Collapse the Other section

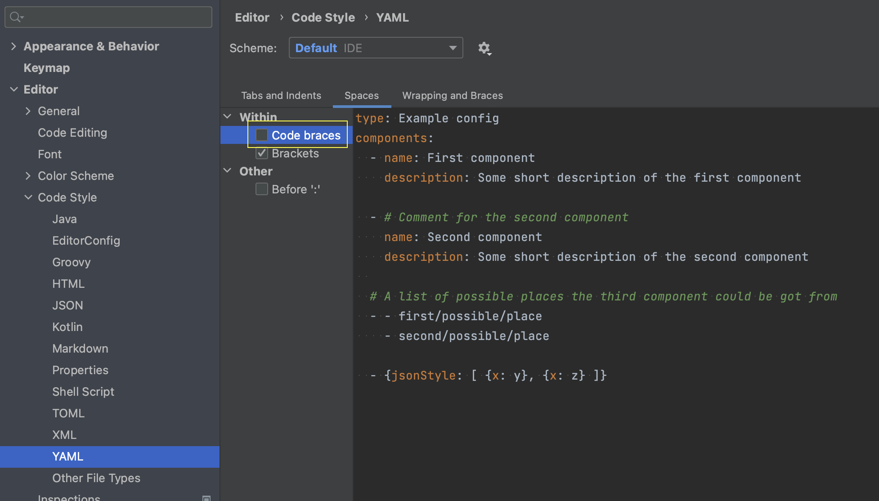pos(227,170)
